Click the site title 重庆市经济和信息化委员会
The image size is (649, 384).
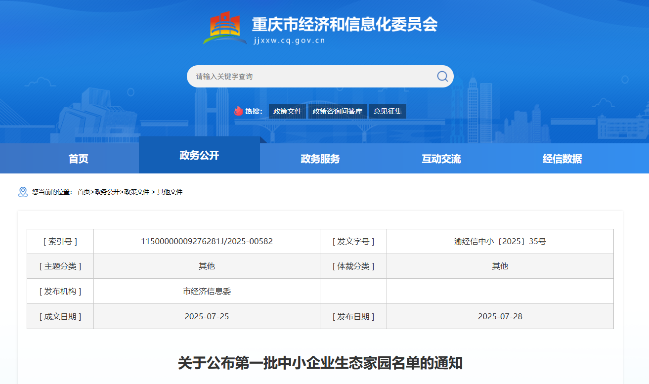pyautogui.click(x=345, y=24)
